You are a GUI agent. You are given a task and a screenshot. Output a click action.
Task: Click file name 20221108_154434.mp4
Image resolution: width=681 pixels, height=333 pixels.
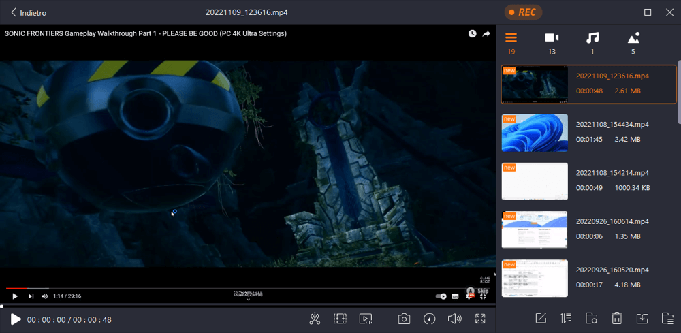[x=612, y=124]
